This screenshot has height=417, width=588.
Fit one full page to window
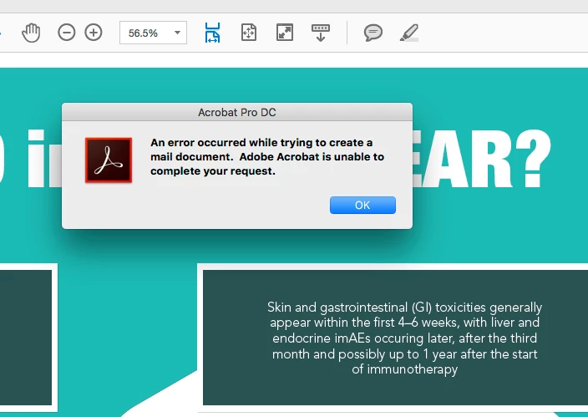point(249,33)
